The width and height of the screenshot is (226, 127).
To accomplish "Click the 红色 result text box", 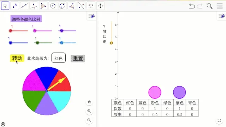I will click(x=59, y=58).
